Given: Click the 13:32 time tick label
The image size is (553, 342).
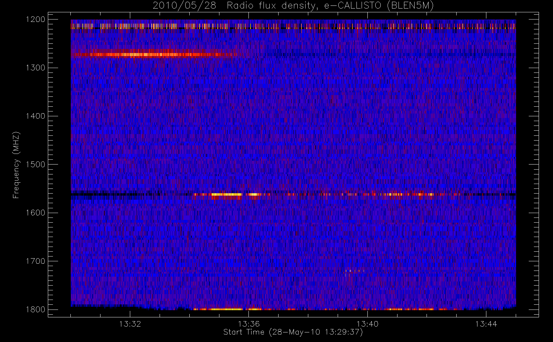Looking at the screenshot, I should (130, 324).
